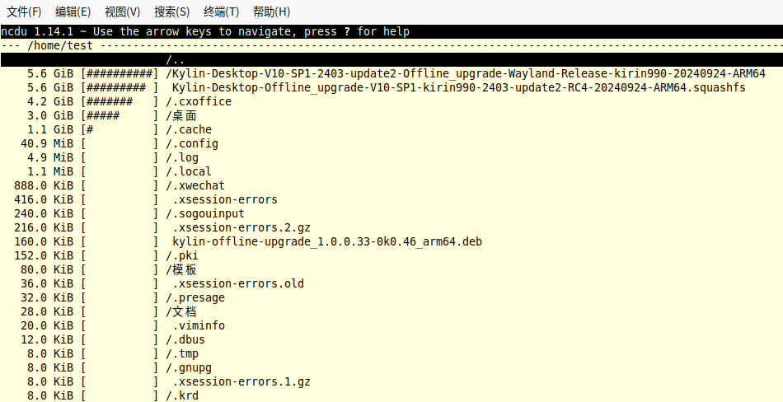783x402 pixels.
Task: Select the /.cache directory entry
Action: click(x=189, y=129)
